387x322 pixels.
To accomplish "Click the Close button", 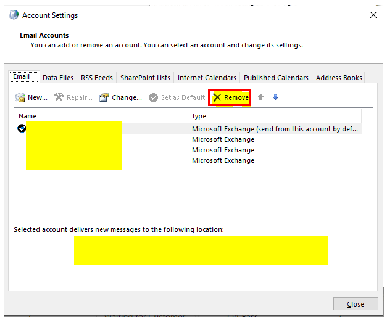I will (356, 304).
